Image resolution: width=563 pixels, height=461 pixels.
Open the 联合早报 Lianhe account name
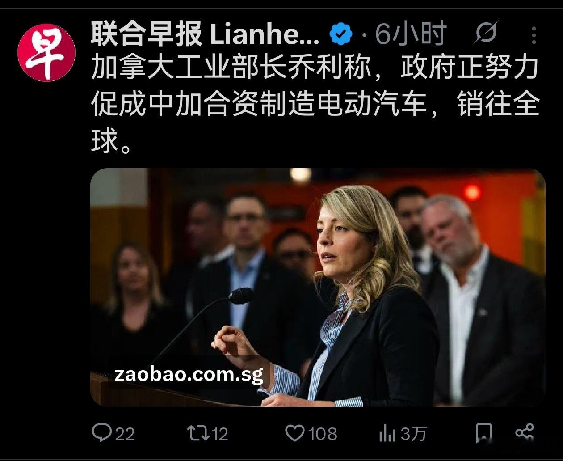pyautogui.click(x=206, y=34)
